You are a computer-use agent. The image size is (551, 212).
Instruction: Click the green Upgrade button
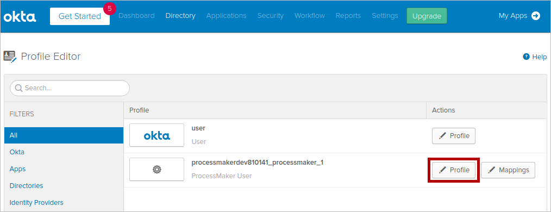427,16
